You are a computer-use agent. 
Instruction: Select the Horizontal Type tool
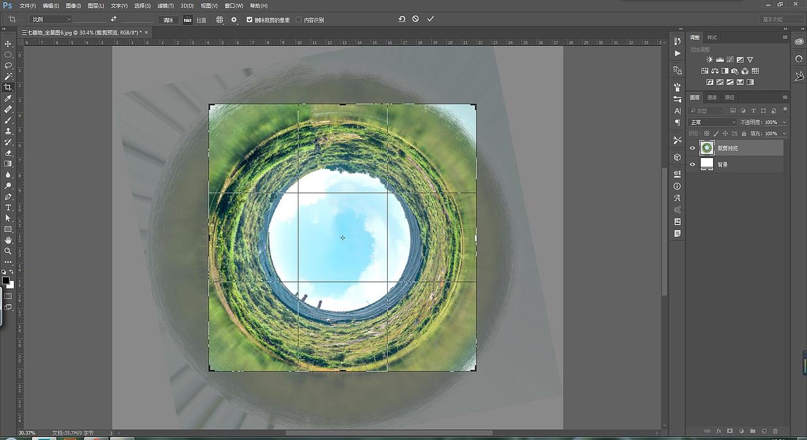click(x=8, y=207)
